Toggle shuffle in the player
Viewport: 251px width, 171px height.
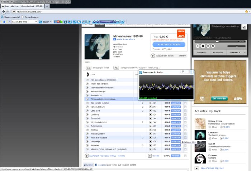213,46
